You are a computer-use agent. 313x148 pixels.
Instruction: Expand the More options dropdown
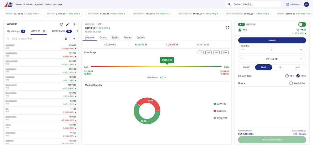(x=242, y=83)
